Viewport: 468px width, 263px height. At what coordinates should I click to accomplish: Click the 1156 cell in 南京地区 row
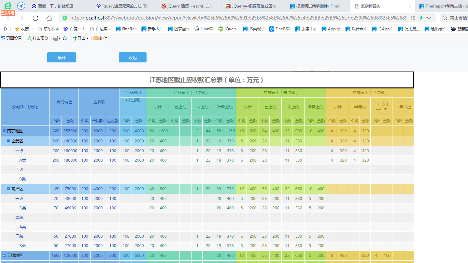point(230,131)
